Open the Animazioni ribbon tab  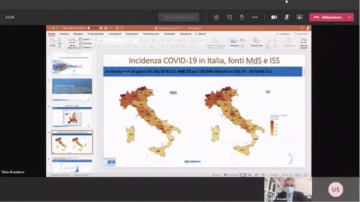click(x=132, y=34)
